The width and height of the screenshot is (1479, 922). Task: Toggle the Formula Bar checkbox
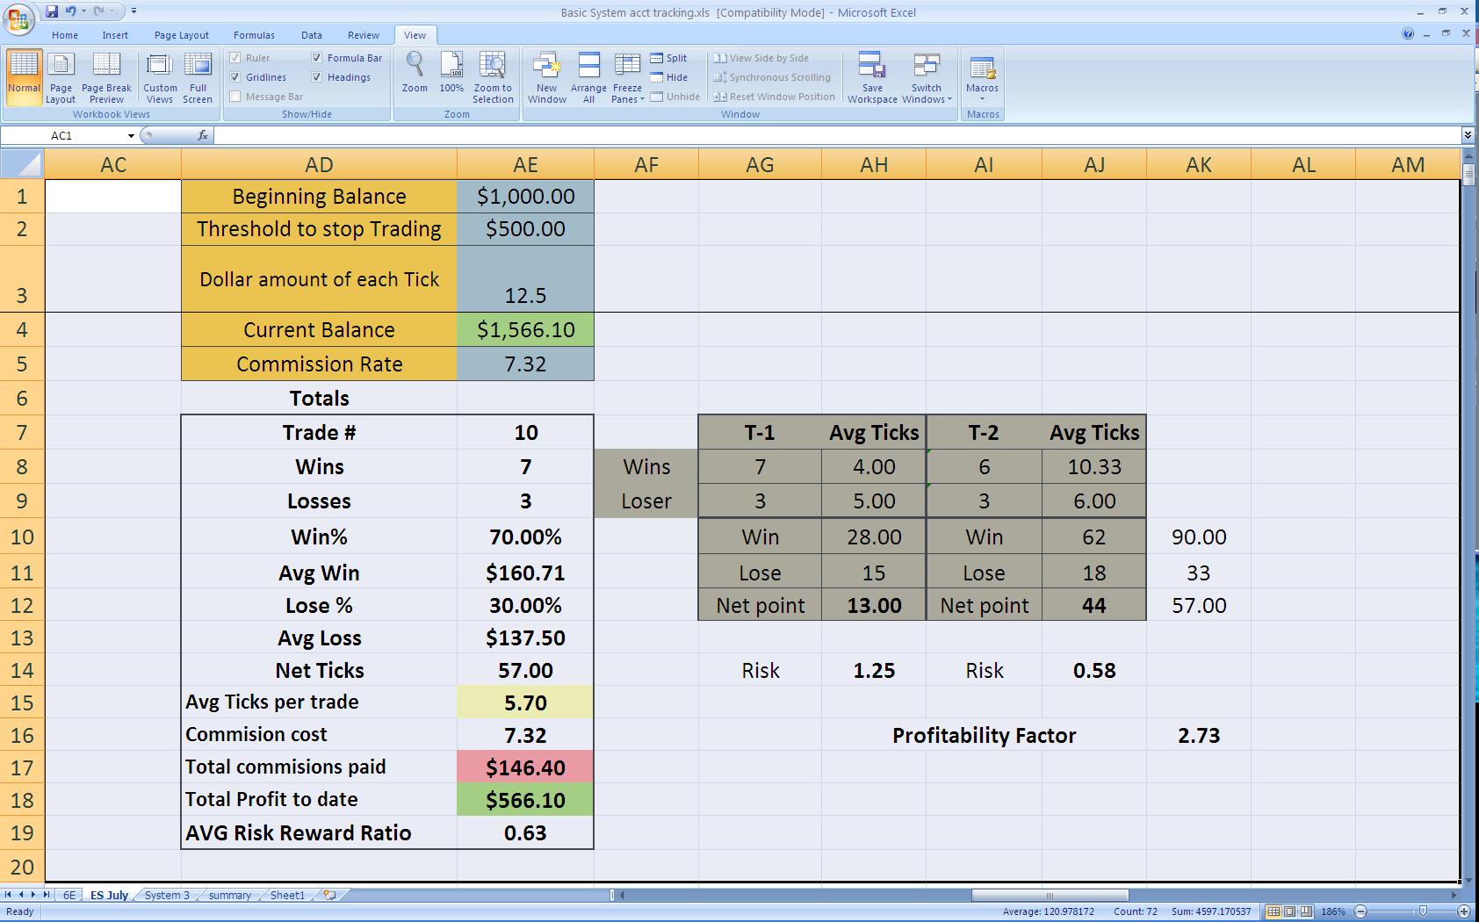coord(317,58)
